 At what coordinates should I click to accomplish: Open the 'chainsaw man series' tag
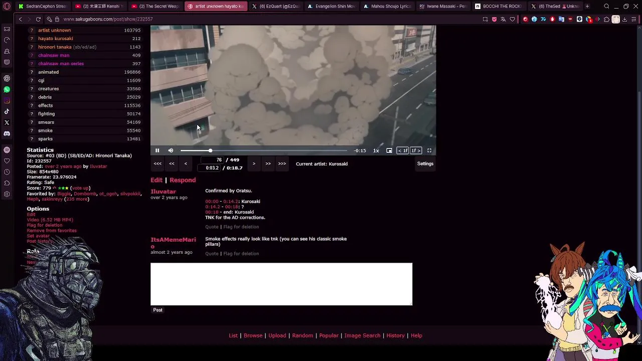pyautogui.click(x=61, y=64)
